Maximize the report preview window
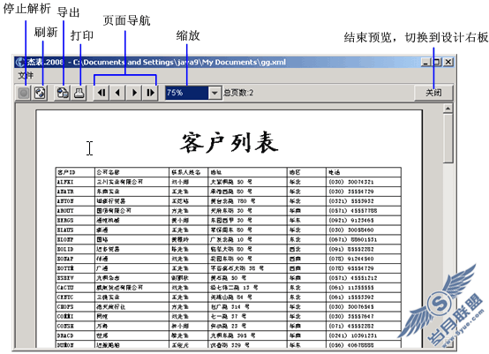The width and height of the screenshot is (489, 354). [x=437, y=62]
